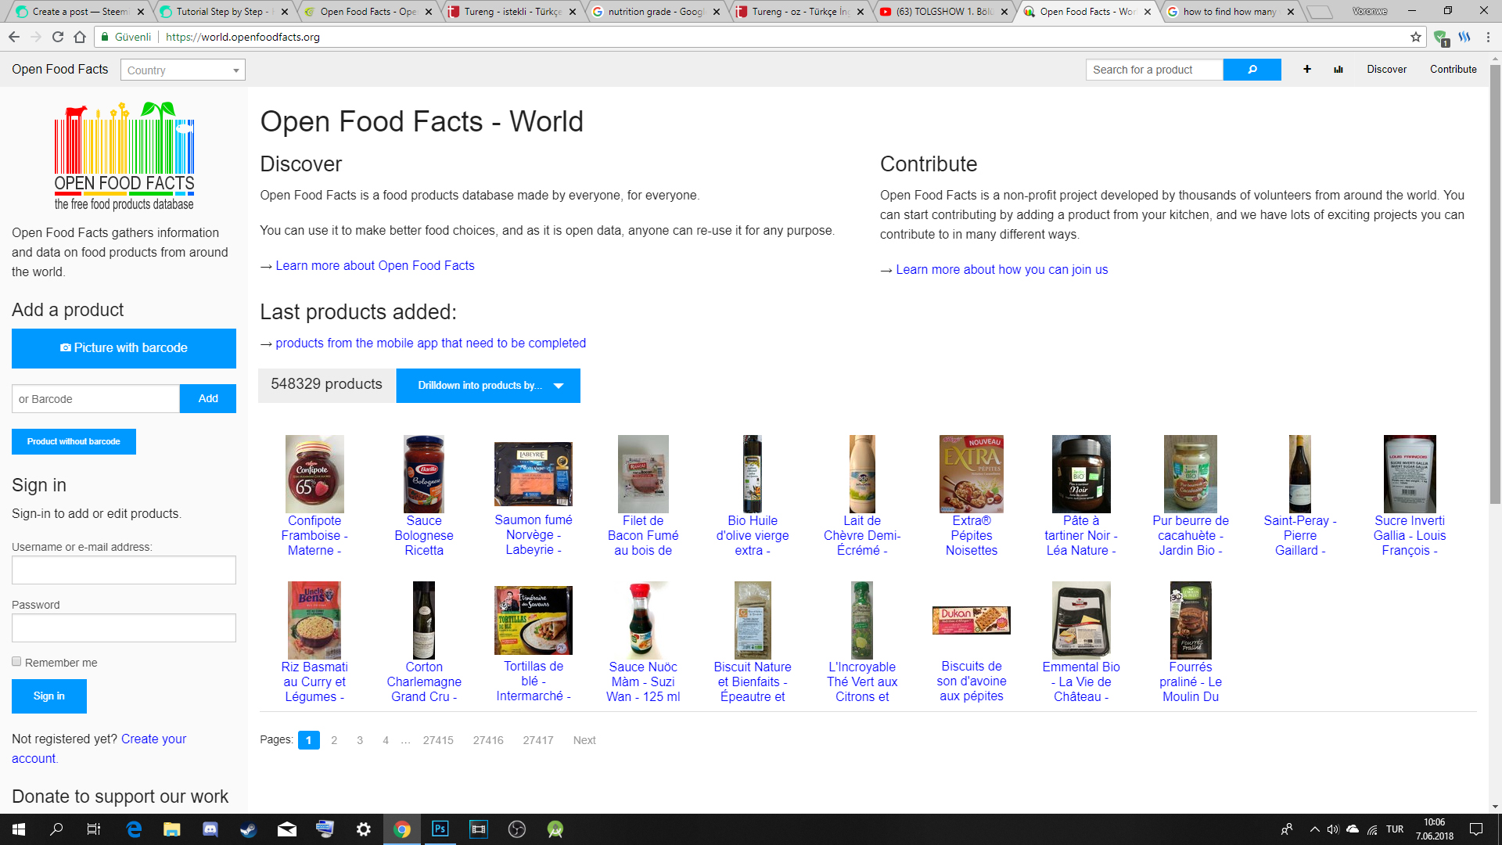Focus the Password field
The height and width of the screenshot is (845, 1502).
click(124, 628)
